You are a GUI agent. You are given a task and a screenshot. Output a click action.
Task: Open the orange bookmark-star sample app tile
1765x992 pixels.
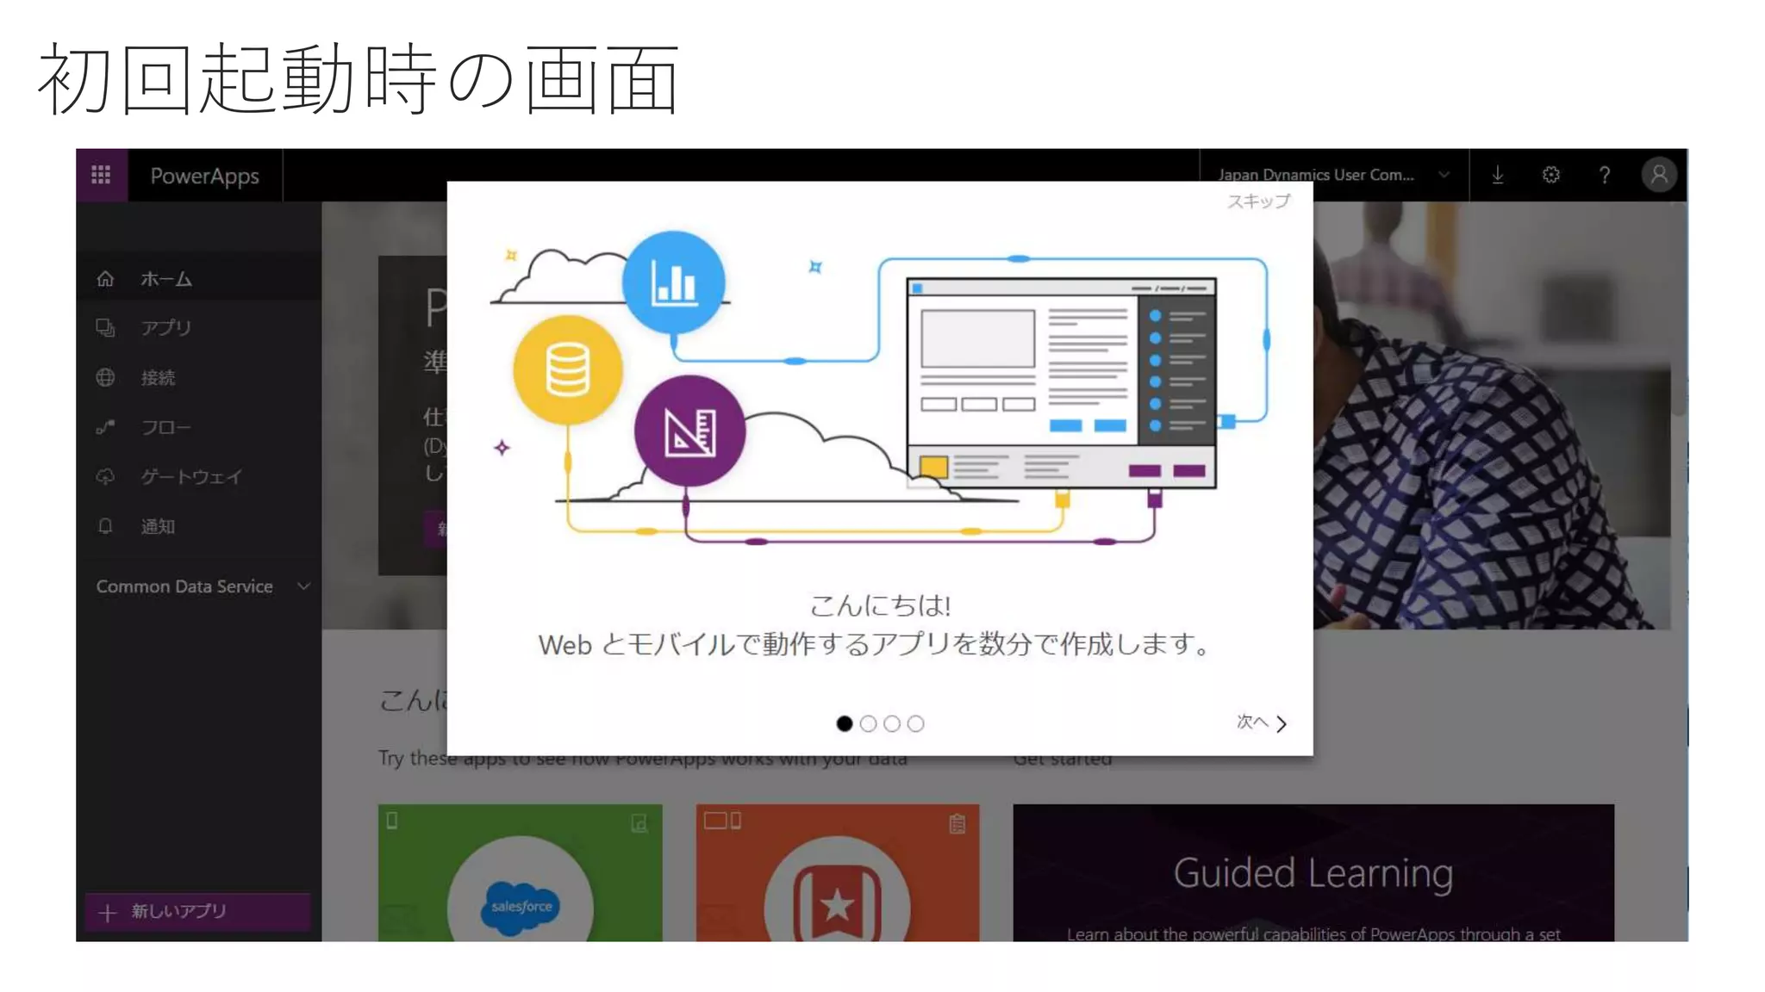838,872
